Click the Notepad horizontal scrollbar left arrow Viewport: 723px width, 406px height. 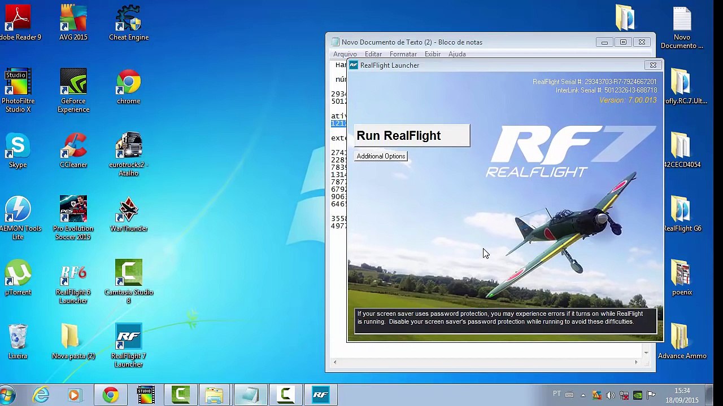(x=335, y=362)
